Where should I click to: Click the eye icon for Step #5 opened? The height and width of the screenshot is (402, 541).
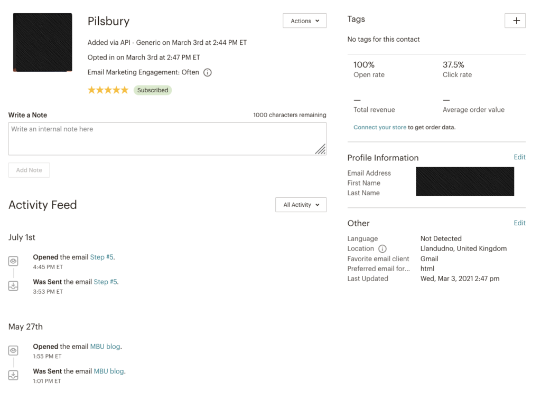tap(14, 261)
